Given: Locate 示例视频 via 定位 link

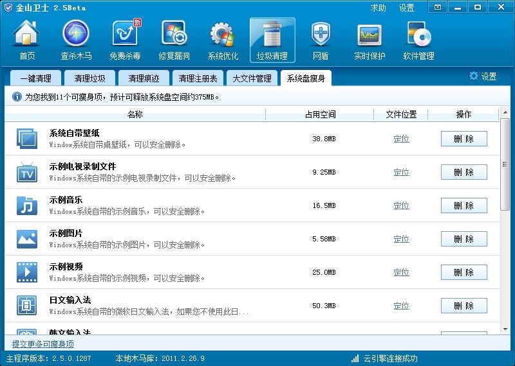Looking at the screenshot, I should coord(401,272).
